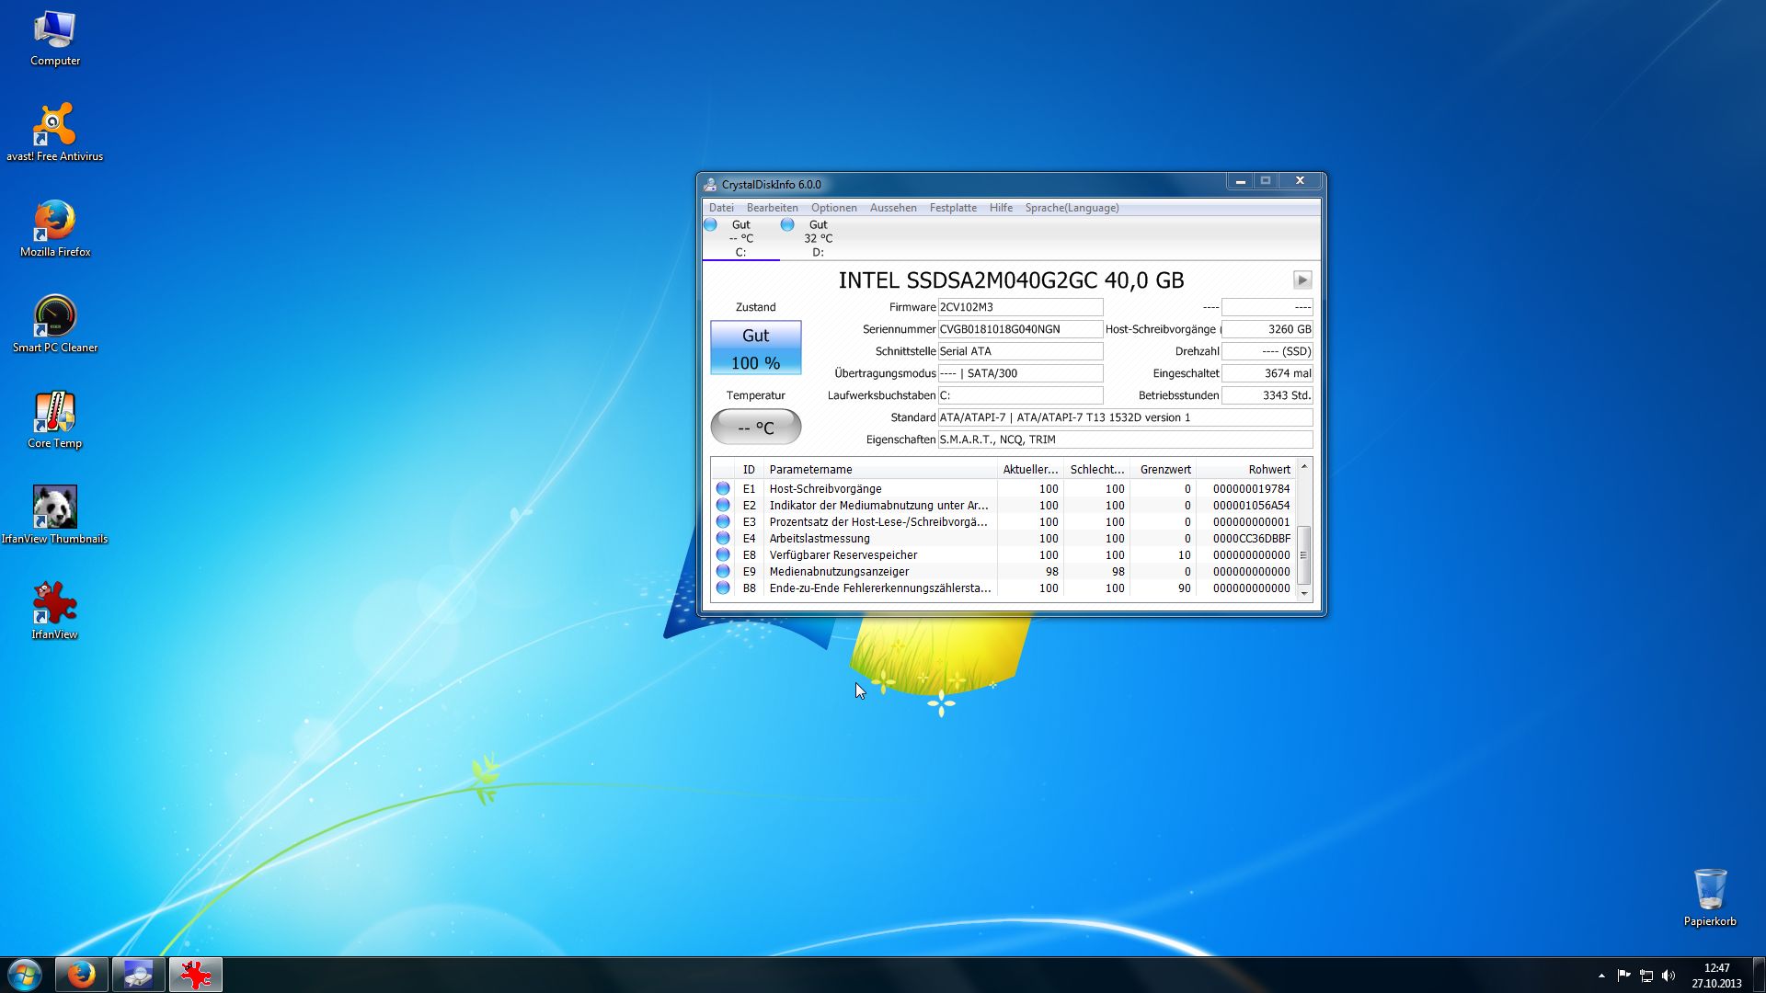Select the Mozilla Firefox desktop shortcut

pos(55,228)
